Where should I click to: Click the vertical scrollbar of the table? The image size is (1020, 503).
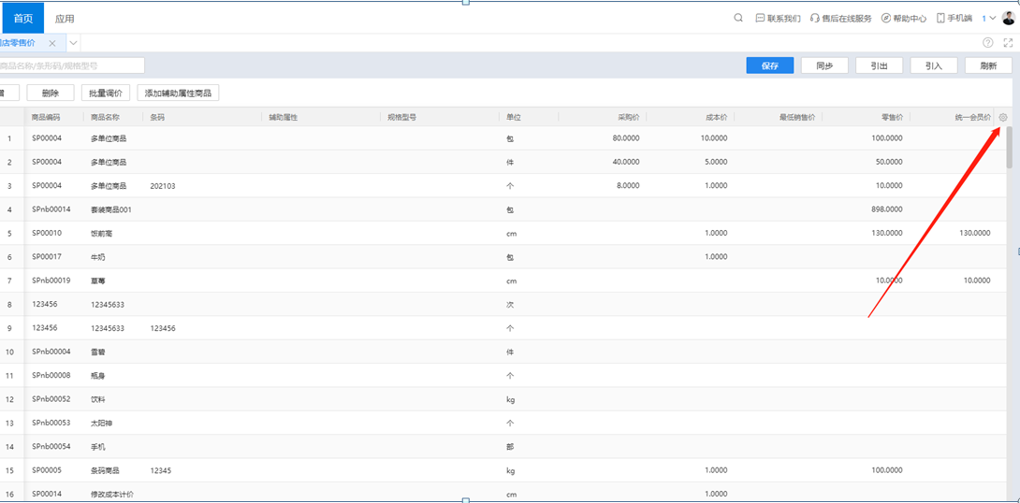click(1009, 150)
